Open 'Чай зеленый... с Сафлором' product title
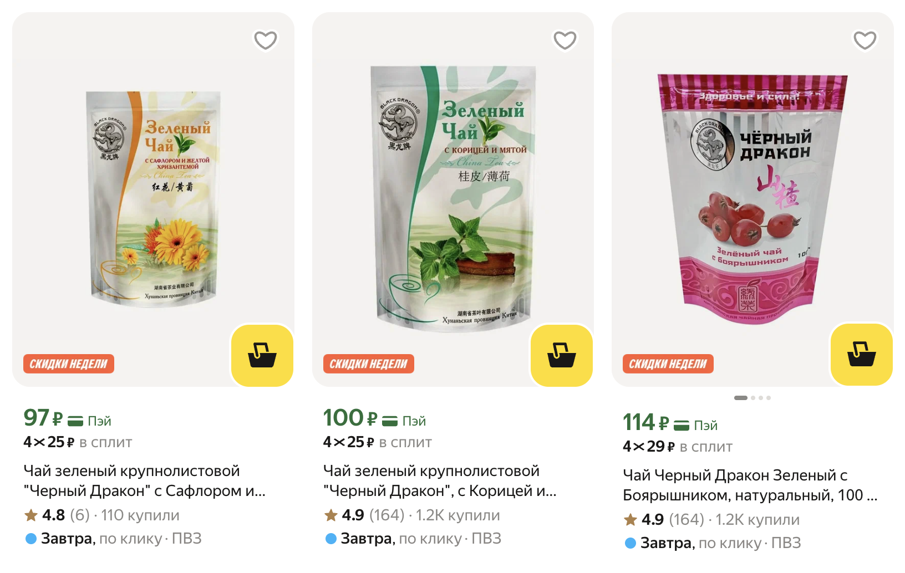This screenshot has width=905, height=573. pos(145,480)
